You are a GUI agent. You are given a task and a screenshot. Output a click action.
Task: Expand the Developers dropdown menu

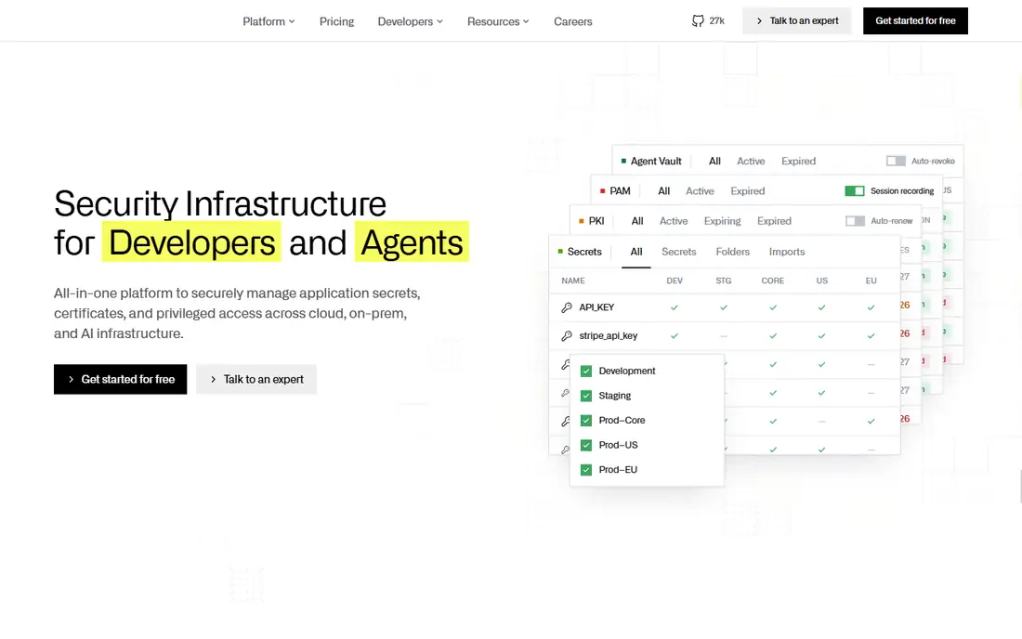point(410,21)
